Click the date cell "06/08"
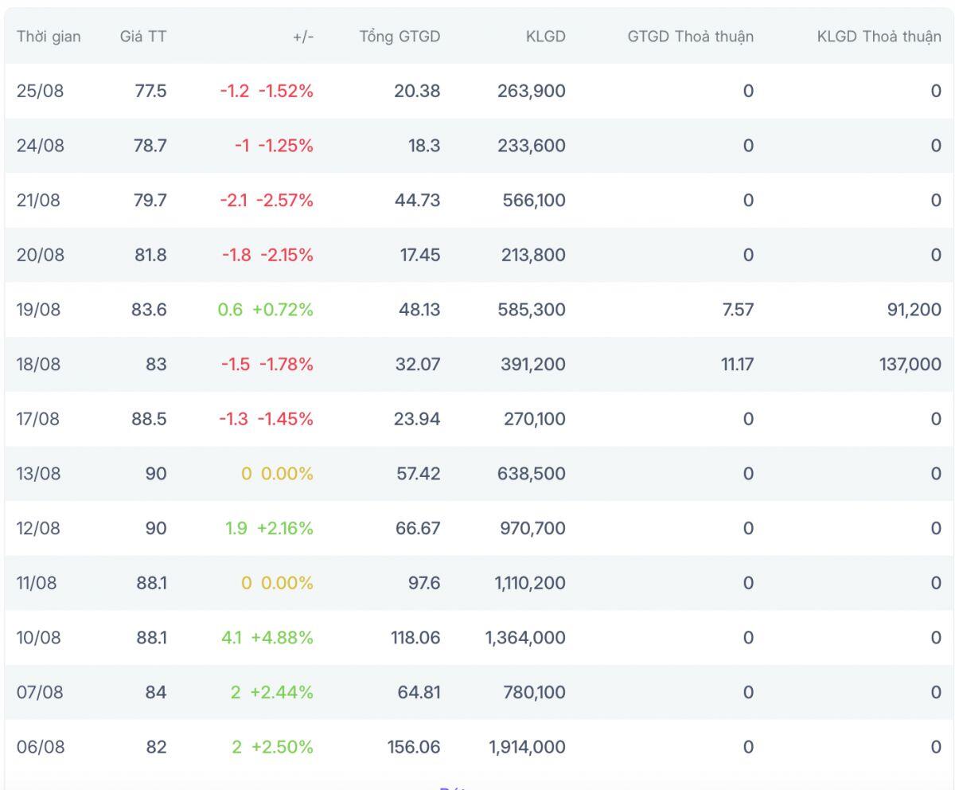Image resolution: width=955 pixels, height=790 pixels. [x=40, y=747]
